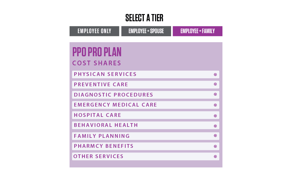The image size is (292, 180).
Task: Click the Pharmcy Benefits arrow icon
Action: 215,146
